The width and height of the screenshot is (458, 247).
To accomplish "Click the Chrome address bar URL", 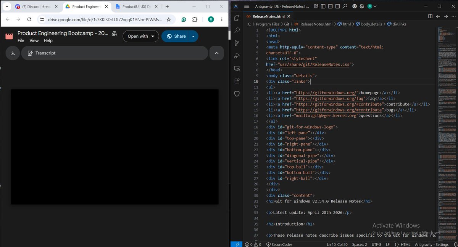I will pyautogui.click(x=105, y=19).
